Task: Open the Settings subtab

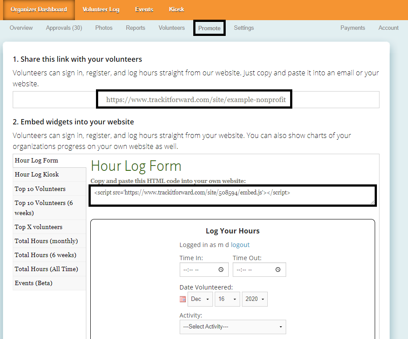Action: (x=244, y=28)
